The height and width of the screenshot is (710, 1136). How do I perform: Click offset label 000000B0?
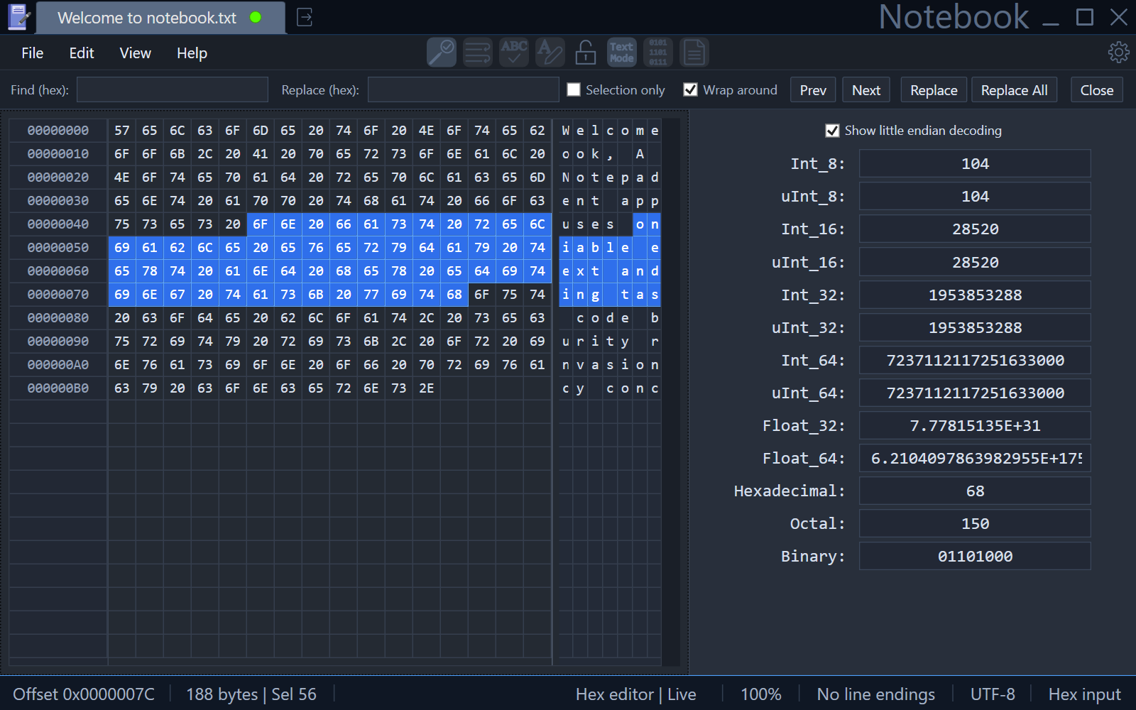pyautogui.click(x=58, y=388)
